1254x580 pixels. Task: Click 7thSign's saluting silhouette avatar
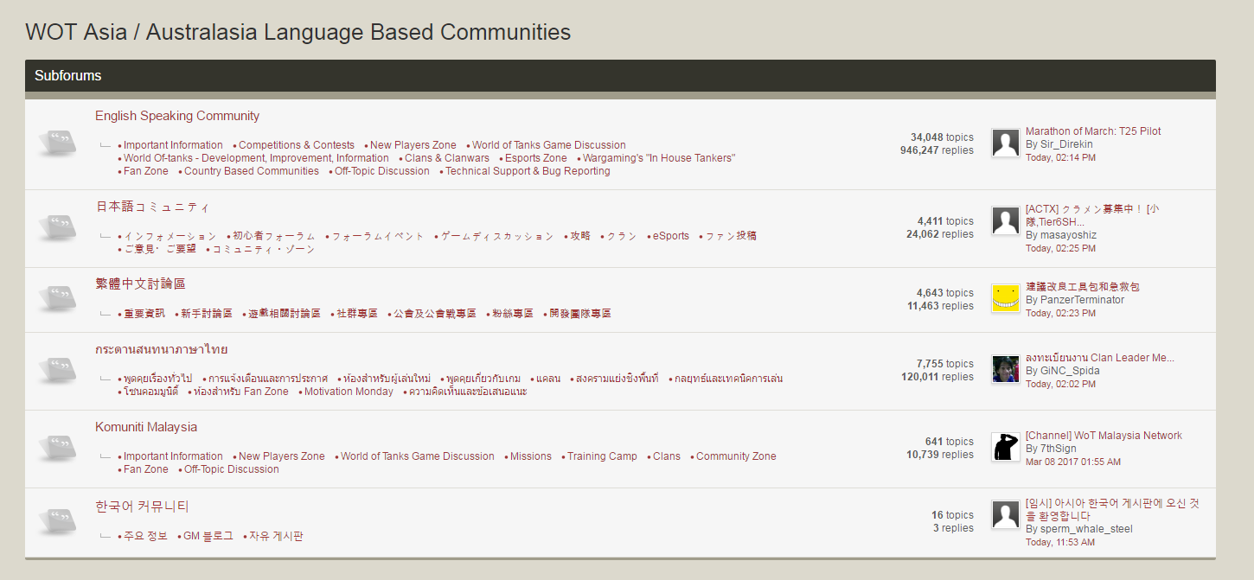coord(1005,447)
